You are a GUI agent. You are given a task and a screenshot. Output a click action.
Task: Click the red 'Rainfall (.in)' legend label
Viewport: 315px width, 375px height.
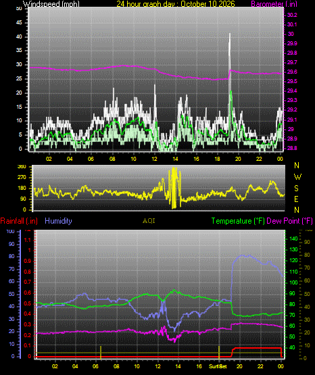coord(19,221)
